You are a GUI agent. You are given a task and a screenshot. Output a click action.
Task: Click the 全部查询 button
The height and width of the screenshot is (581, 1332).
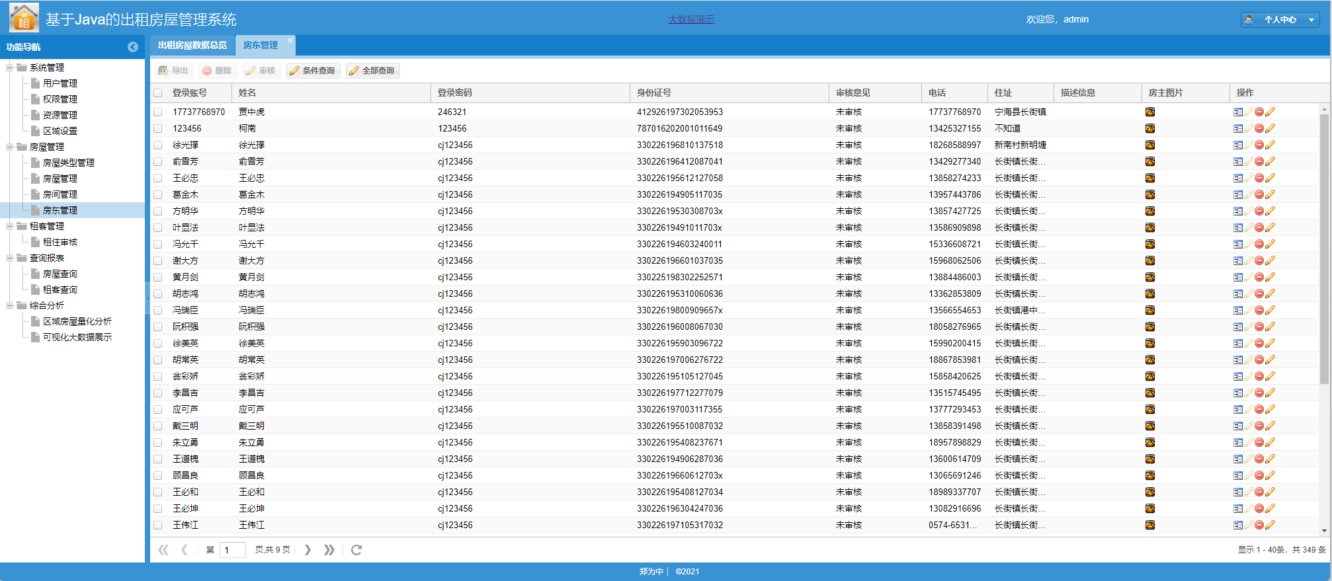[372, 71]
